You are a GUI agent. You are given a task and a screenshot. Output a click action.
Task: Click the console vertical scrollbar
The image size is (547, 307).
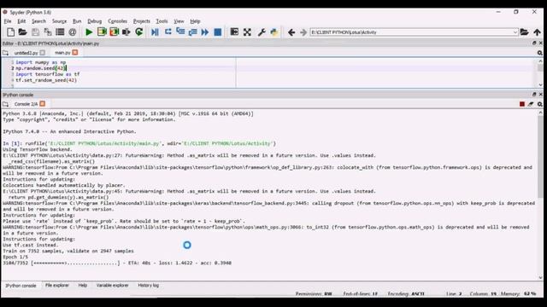(540, 195)
